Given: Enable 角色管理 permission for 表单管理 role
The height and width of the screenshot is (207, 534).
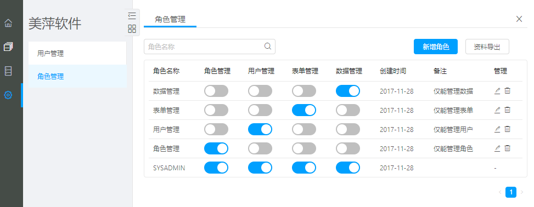Looking at the screenshot, I should [x=216, y=110].
